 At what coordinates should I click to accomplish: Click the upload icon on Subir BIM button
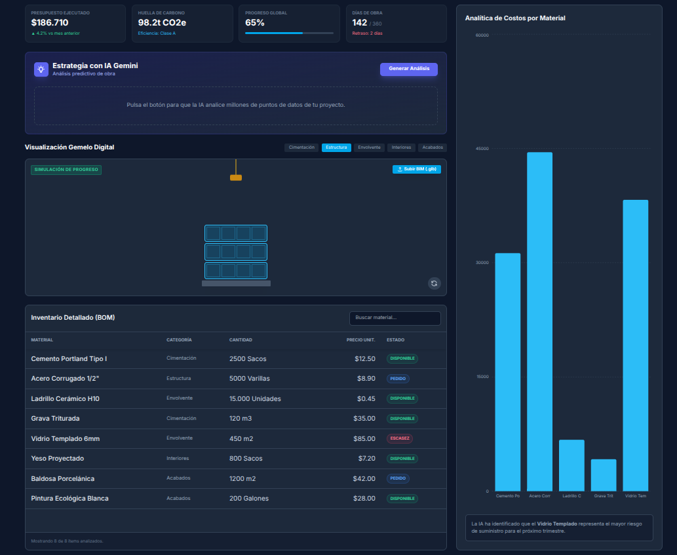(x=400, y=169)
